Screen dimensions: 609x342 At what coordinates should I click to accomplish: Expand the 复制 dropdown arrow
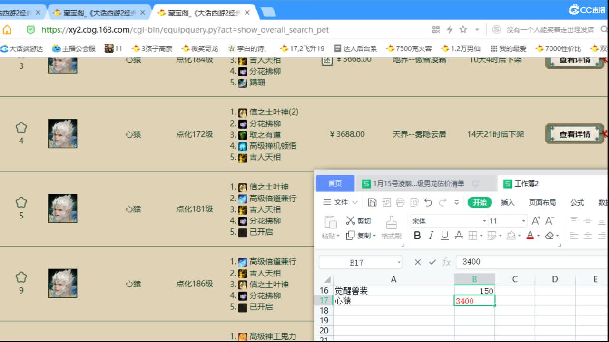coord(374,236)
